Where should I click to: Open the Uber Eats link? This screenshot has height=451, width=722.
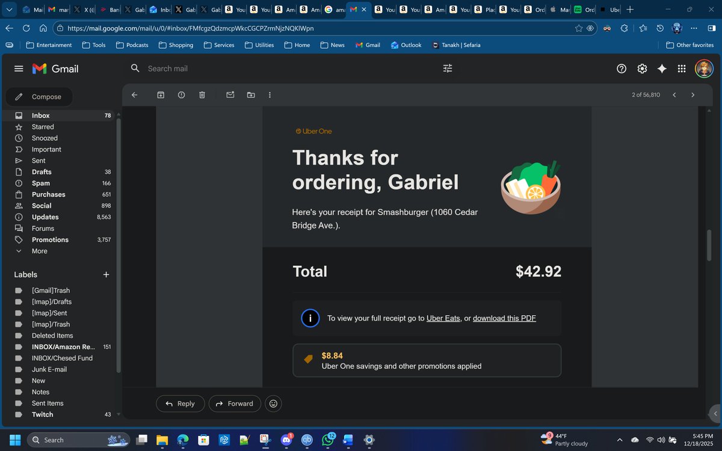pos(443,318)
